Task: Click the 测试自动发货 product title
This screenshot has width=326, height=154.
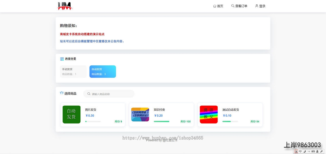Action: tap(230, 110)
